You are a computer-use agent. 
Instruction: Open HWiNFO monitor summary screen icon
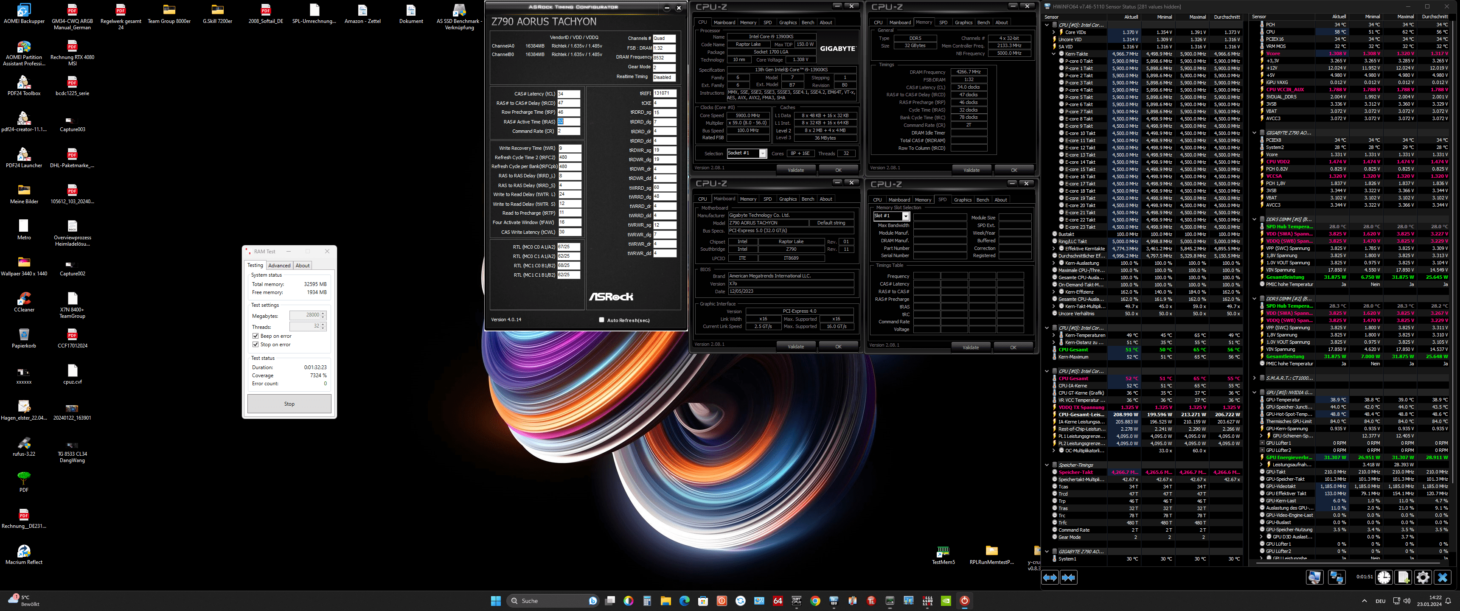pos(1314,577)
